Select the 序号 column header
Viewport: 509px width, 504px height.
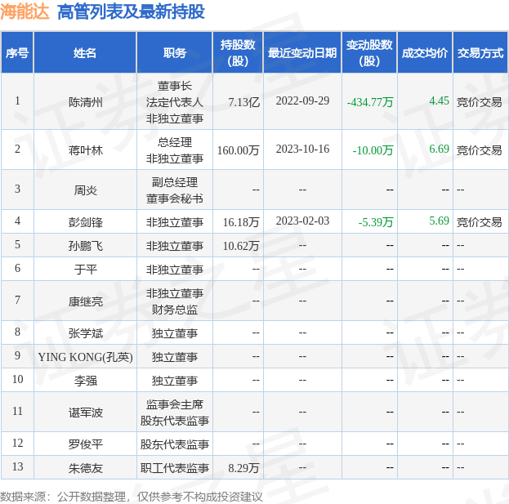point(17,52)
